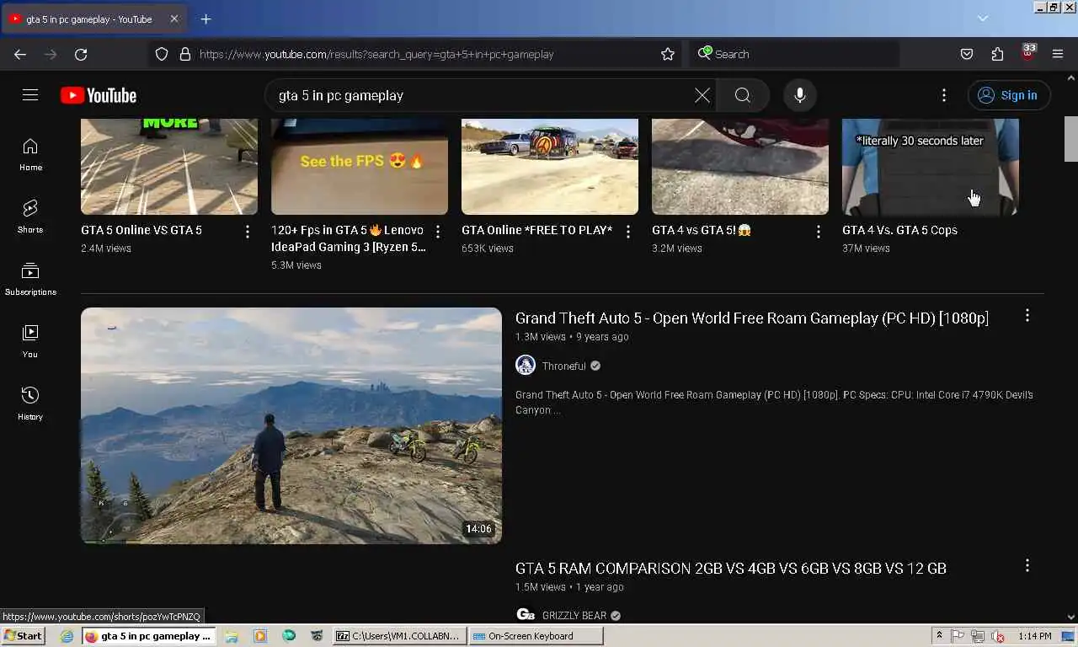Reload the page
The image size is (1078, 647).
point(81,54)
